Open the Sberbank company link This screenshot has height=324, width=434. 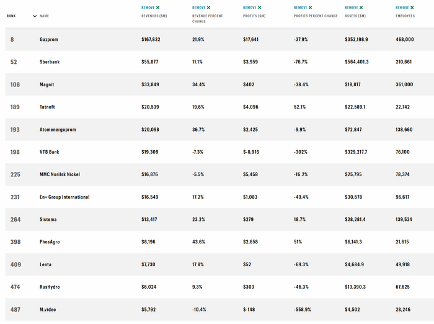[x=50, y=62]
